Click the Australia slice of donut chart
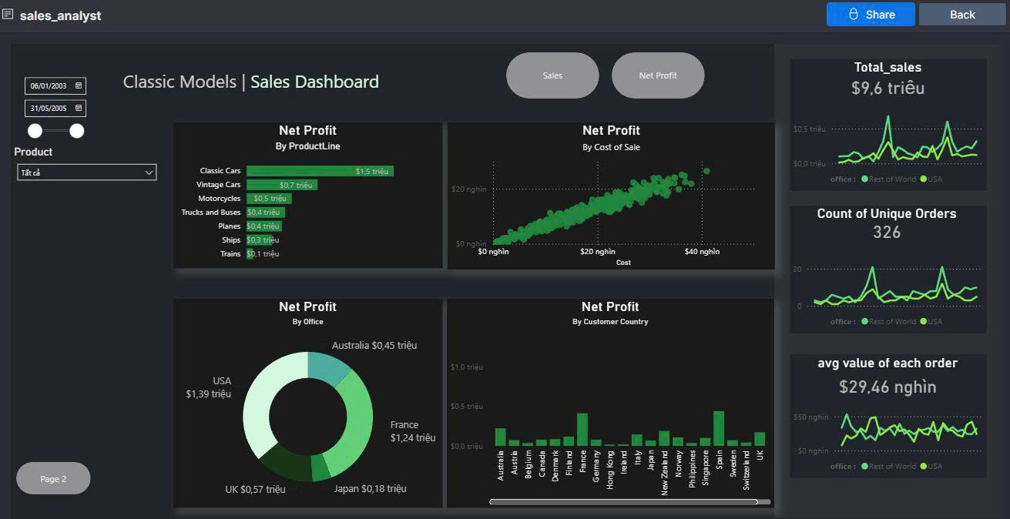This screenshot has height=519, width=1010. [x=329, y=368]
